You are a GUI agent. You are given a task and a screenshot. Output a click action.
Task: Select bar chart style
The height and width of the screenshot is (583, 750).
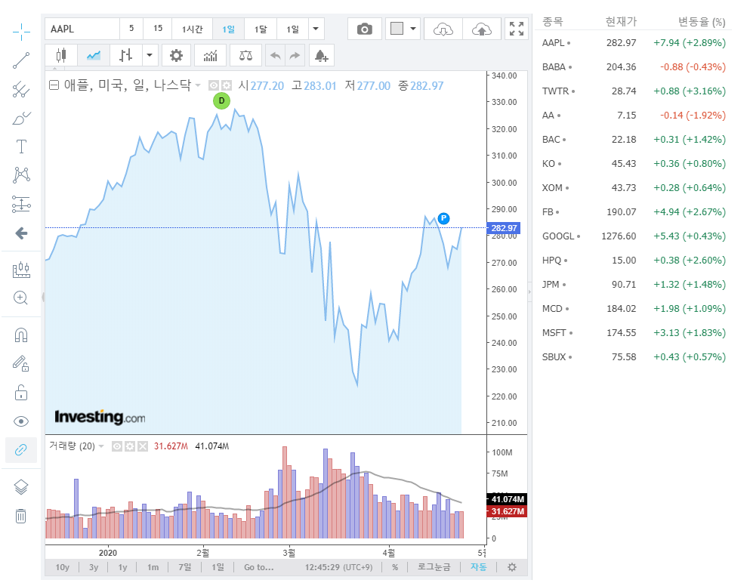(126, 55)
